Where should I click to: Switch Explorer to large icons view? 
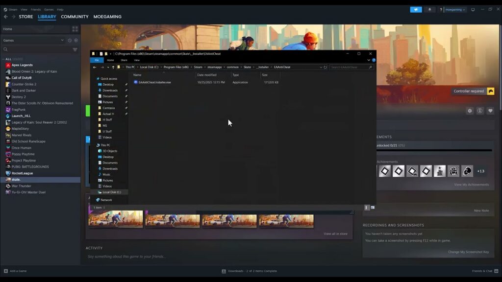(x=373, y=208)
